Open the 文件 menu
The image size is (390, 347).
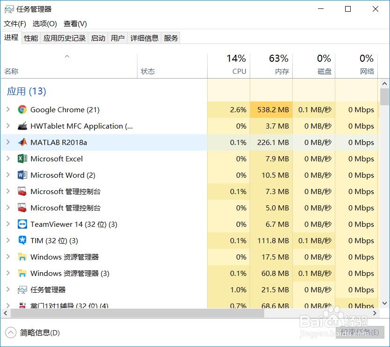pos(15,24)
